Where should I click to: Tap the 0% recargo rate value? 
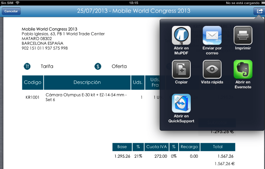point(174,156)
